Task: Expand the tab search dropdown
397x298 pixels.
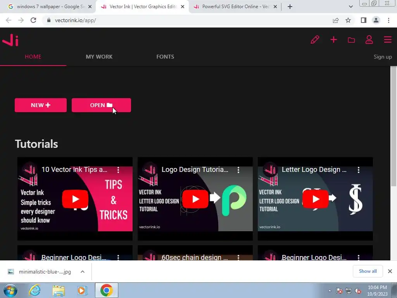Action: [350, 7]
